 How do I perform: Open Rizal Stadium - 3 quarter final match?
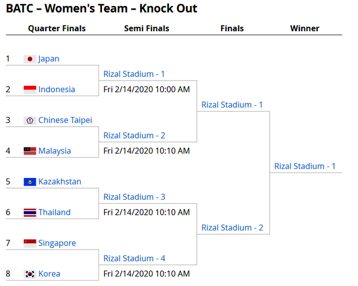point(134,197)
